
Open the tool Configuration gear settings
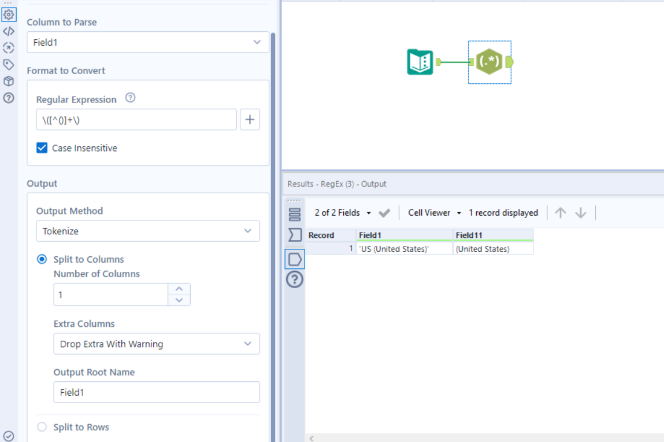pyautogui.click(x=8, y=14)
